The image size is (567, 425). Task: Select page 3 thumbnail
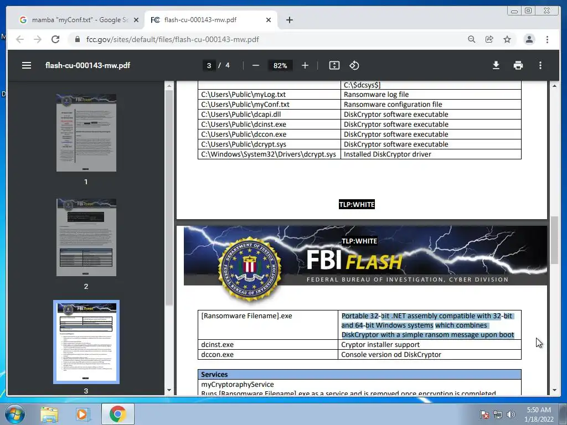click(x=86, y=342)
